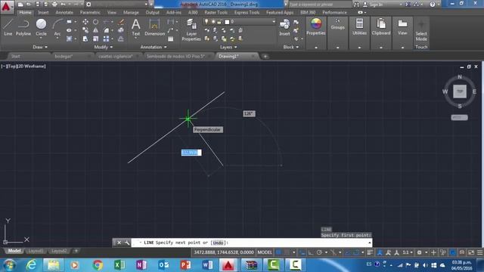Switch to the Insert ribbon tab
The width and height of the screenshot is (484, 272).
coord(43,12)
